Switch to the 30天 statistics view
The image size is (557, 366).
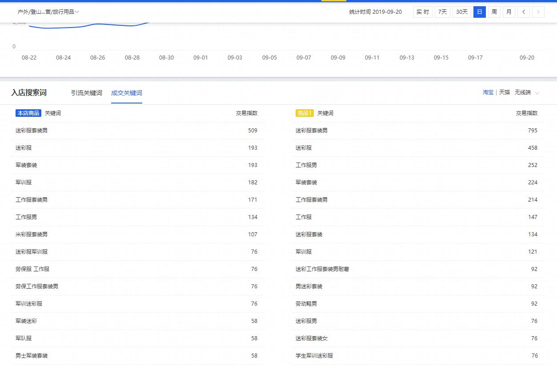pos(461,12)
